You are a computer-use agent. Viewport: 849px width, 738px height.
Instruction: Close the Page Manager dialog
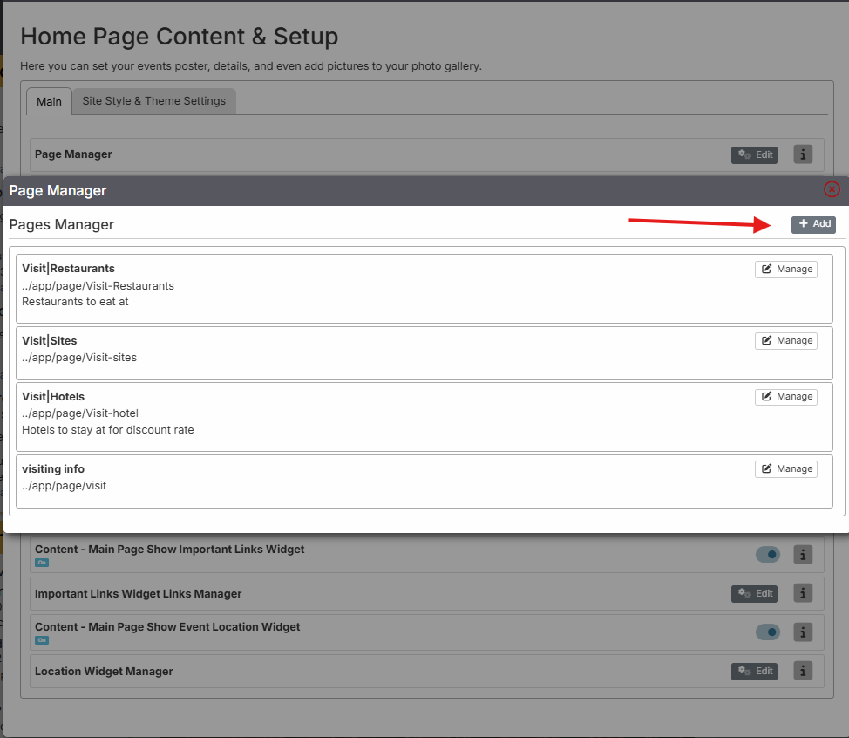pyautogui.click(x=832, y=189)
